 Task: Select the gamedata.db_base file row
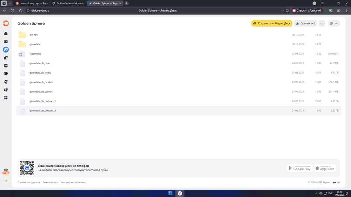178,63
